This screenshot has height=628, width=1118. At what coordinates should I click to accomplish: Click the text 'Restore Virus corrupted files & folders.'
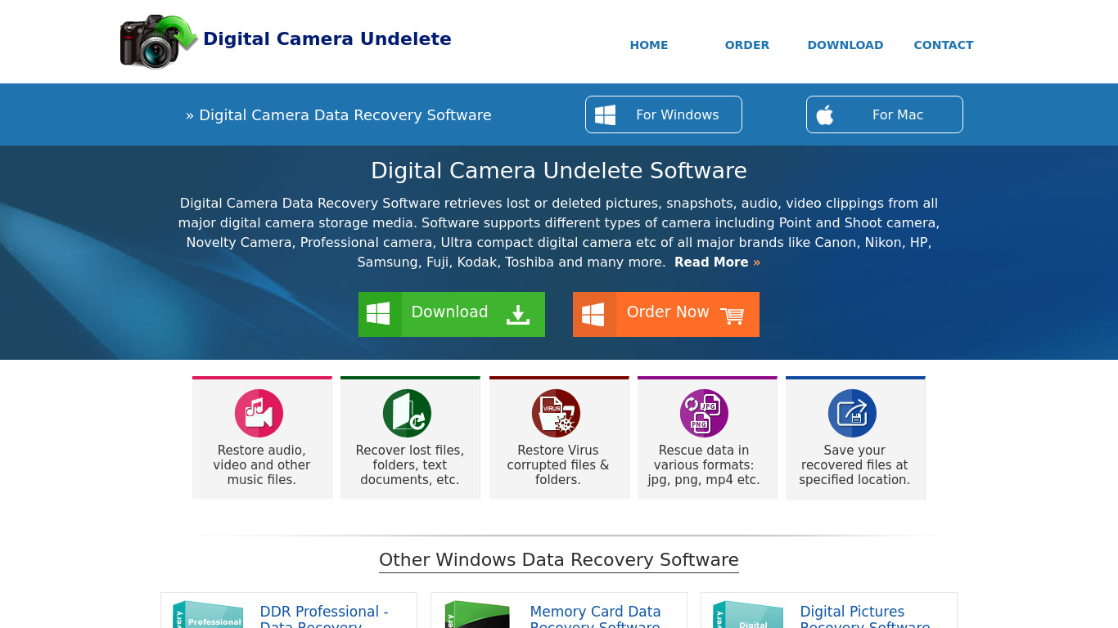point(558,465)
